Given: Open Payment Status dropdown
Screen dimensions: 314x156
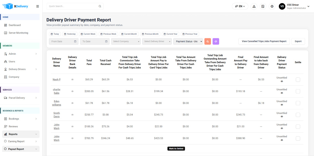Looking at the screenshot, I should [x=188, y=41].
